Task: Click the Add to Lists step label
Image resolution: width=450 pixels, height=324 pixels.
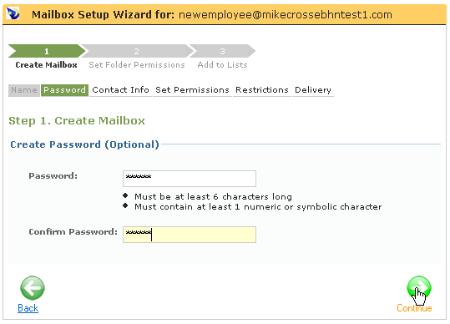Action: click(x=222, y=65)
